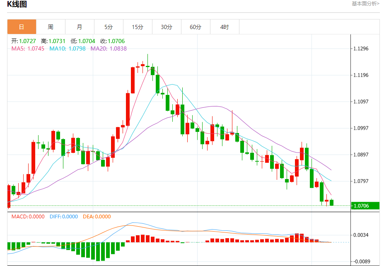Click the 0.0034 MACD axis label
Image resolution: width=384 pixels, height=266 pixels.
361,235
